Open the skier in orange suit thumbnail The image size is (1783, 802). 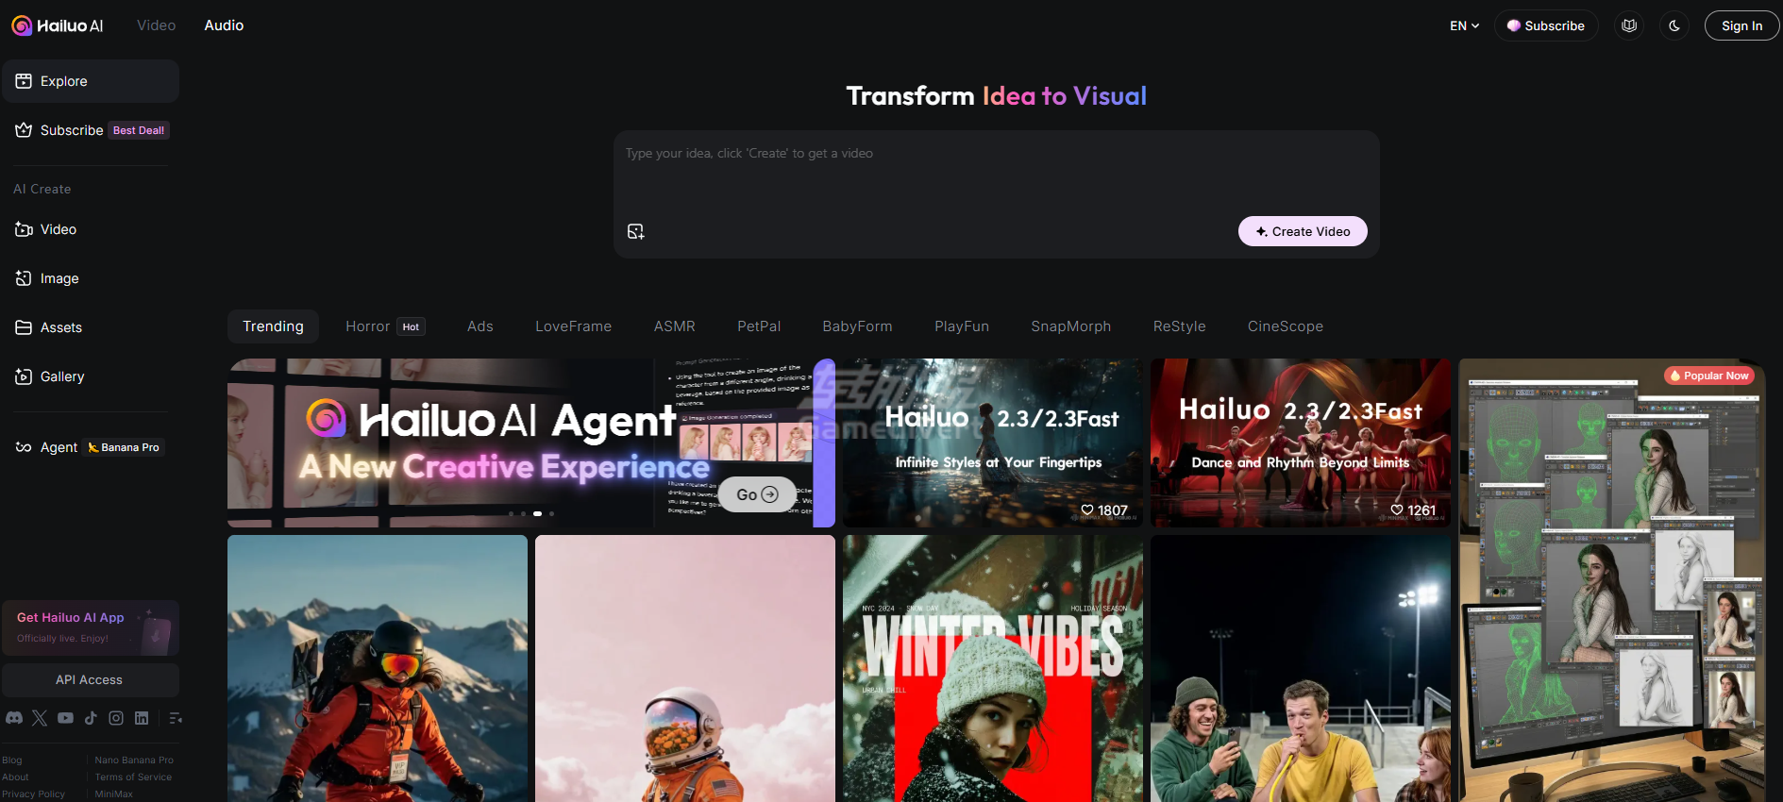pos(378,668)
